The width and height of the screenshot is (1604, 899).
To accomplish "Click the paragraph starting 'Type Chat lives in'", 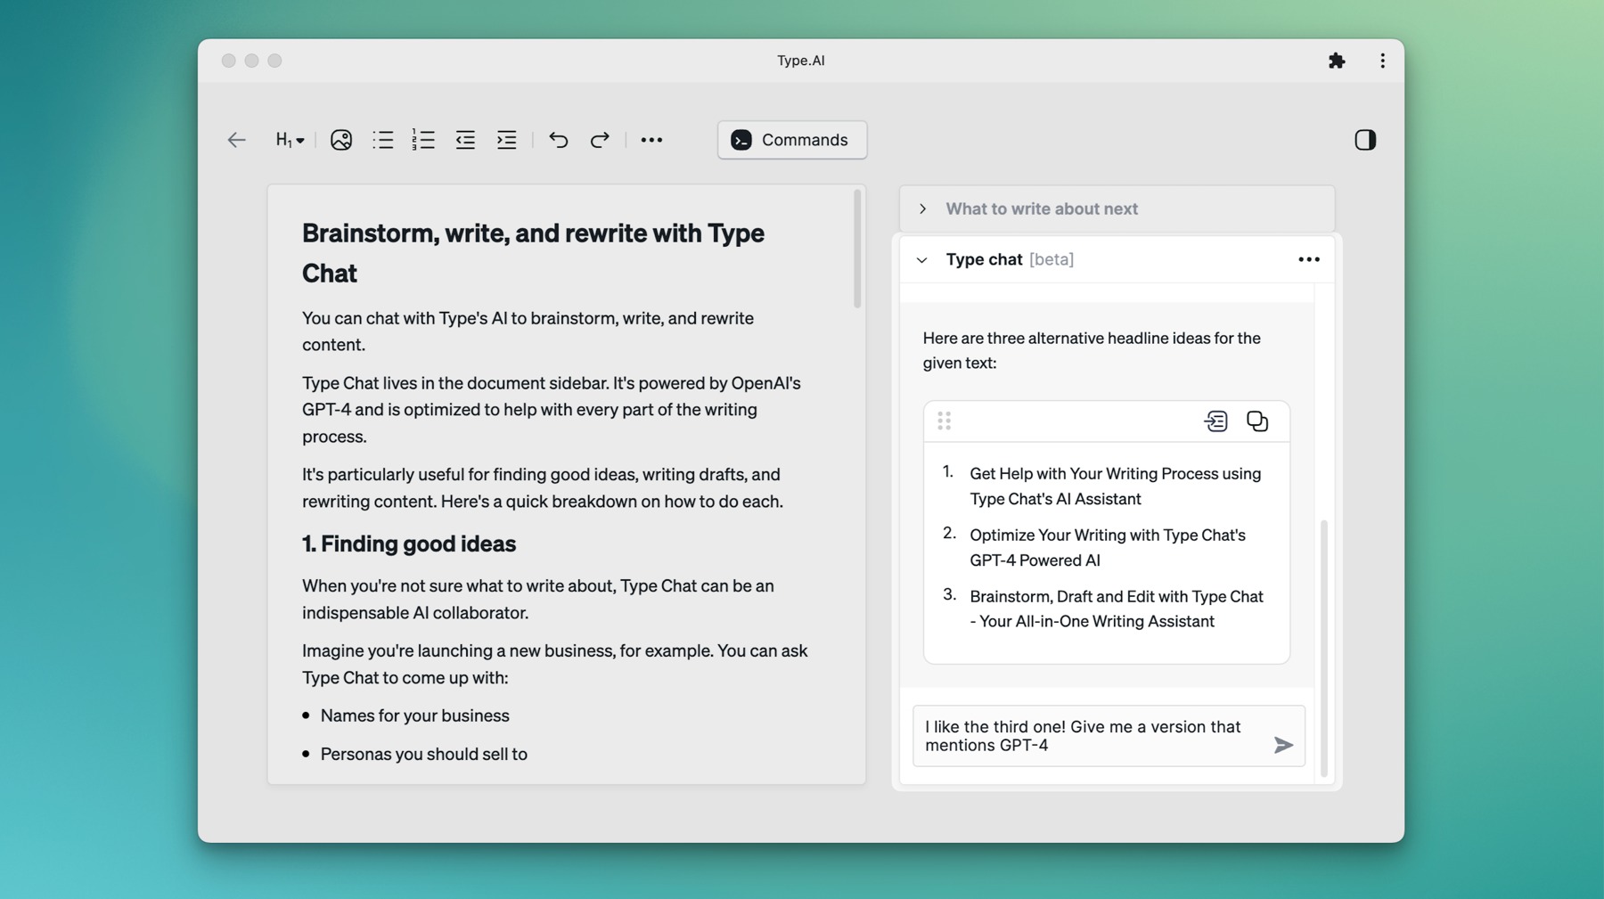I will [x=552, y=410].
